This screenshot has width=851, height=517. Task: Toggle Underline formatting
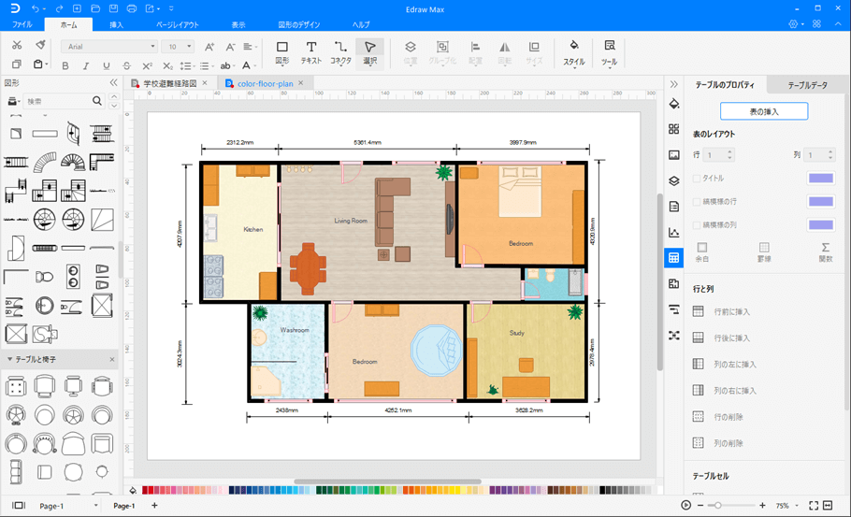pyautogui.click(x=107, y=66)
